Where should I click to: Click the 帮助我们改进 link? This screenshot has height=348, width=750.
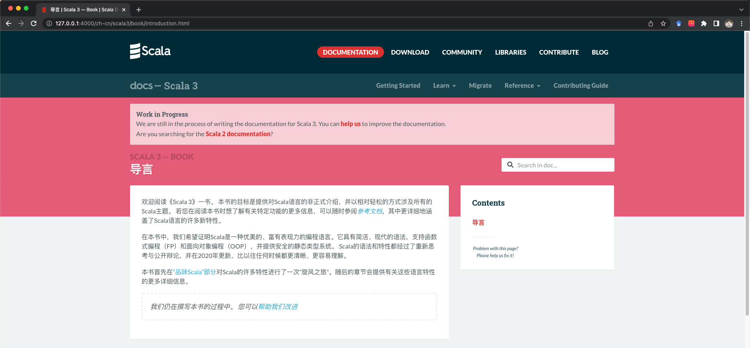coord(278,307)
